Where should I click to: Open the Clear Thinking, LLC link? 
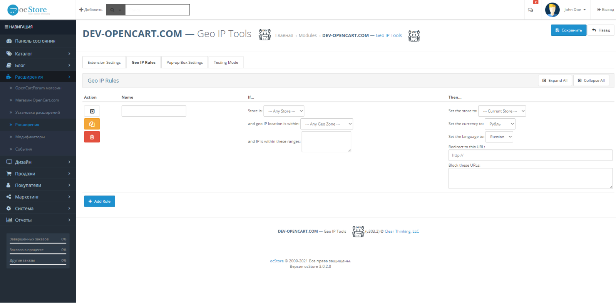(402, 232)
